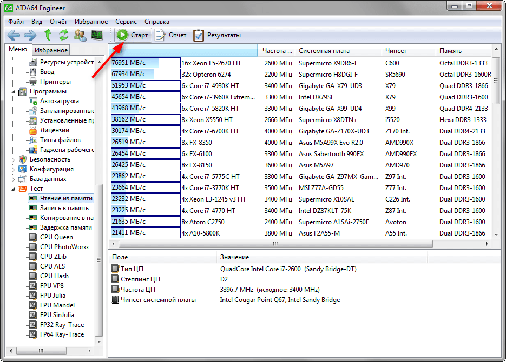The height and width of the screenshot is (362, 506).
Task: Open the Сервис menu
Action: [x=126, y=22]
